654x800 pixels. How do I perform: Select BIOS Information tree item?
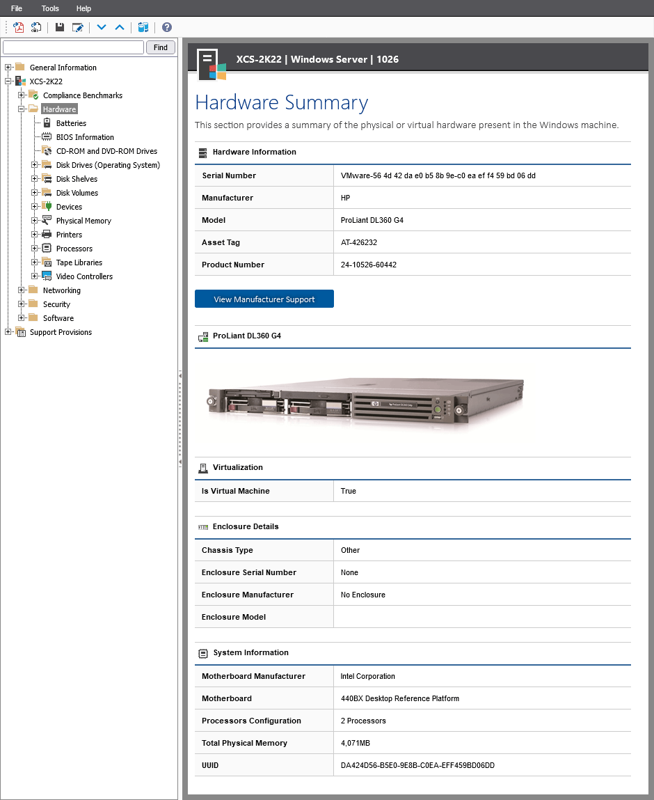[x=85, y=137]
